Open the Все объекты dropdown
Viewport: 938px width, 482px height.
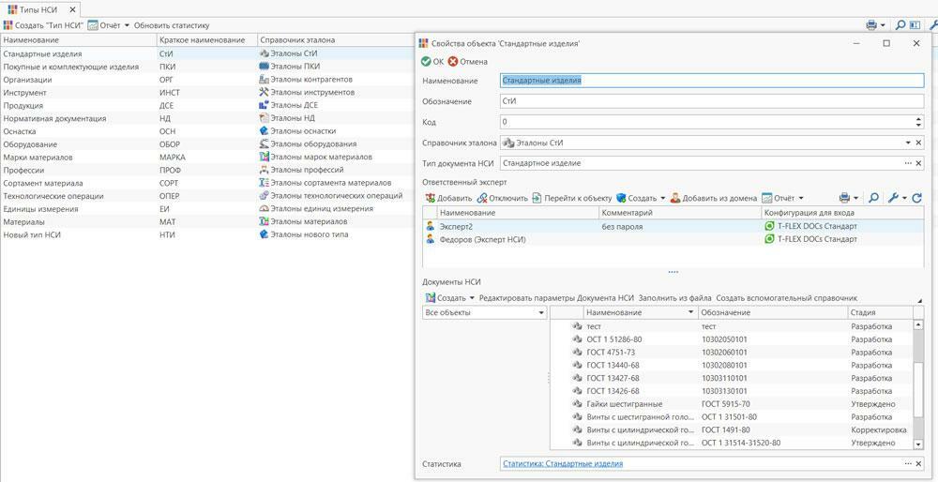click(x=541, y=313)
